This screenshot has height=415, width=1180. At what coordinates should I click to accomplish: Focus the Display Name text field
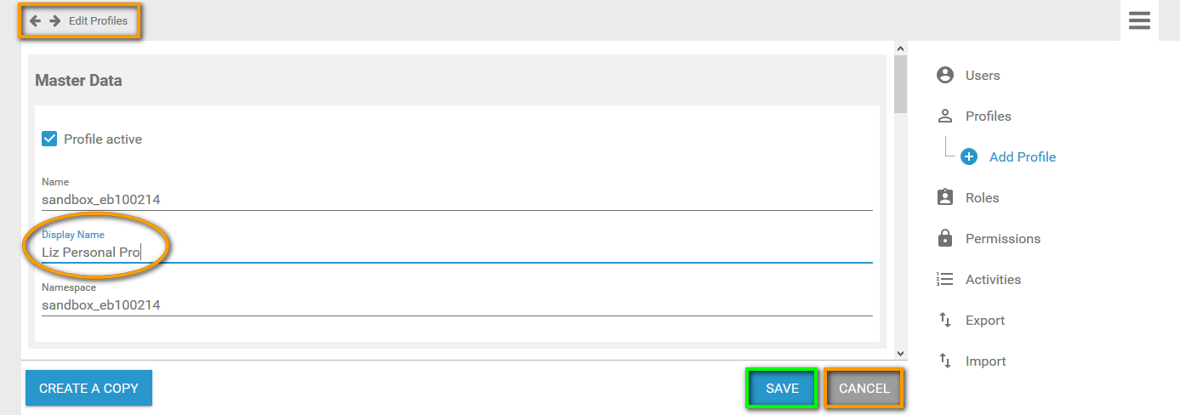457,253
